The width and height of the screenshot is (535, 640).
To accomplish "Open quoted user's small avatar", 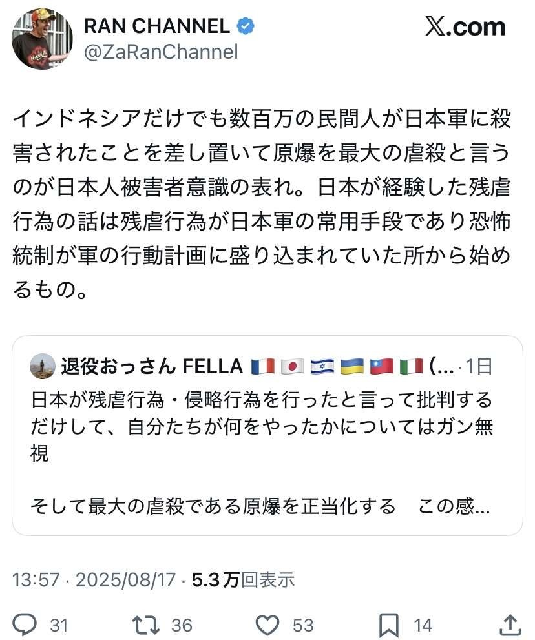I will (43, 367).
